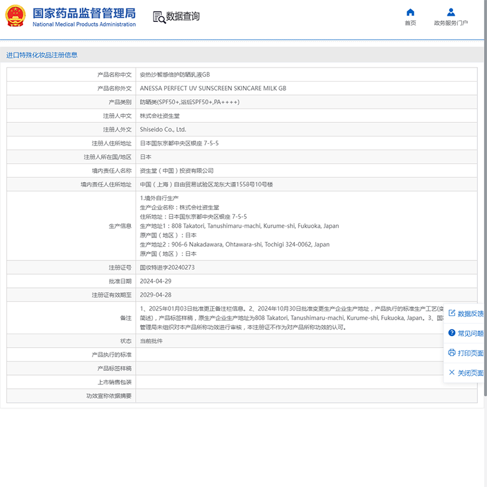Click the 数据反馈 edit icon
Viewport: 487px width, 487px height.
pyautogui.click(x=452, y=313)
